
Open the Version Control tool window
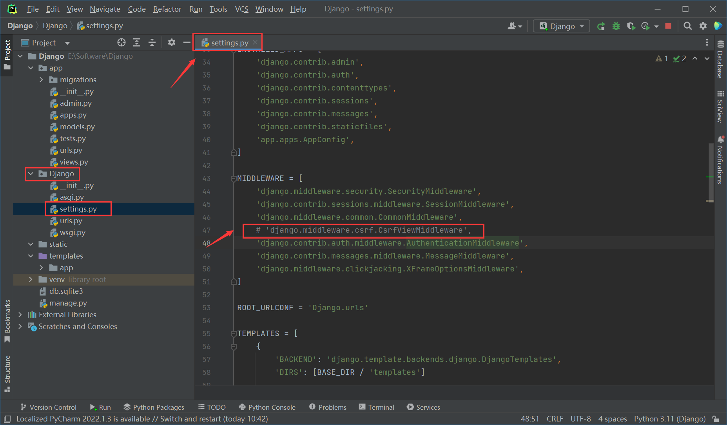49,407
